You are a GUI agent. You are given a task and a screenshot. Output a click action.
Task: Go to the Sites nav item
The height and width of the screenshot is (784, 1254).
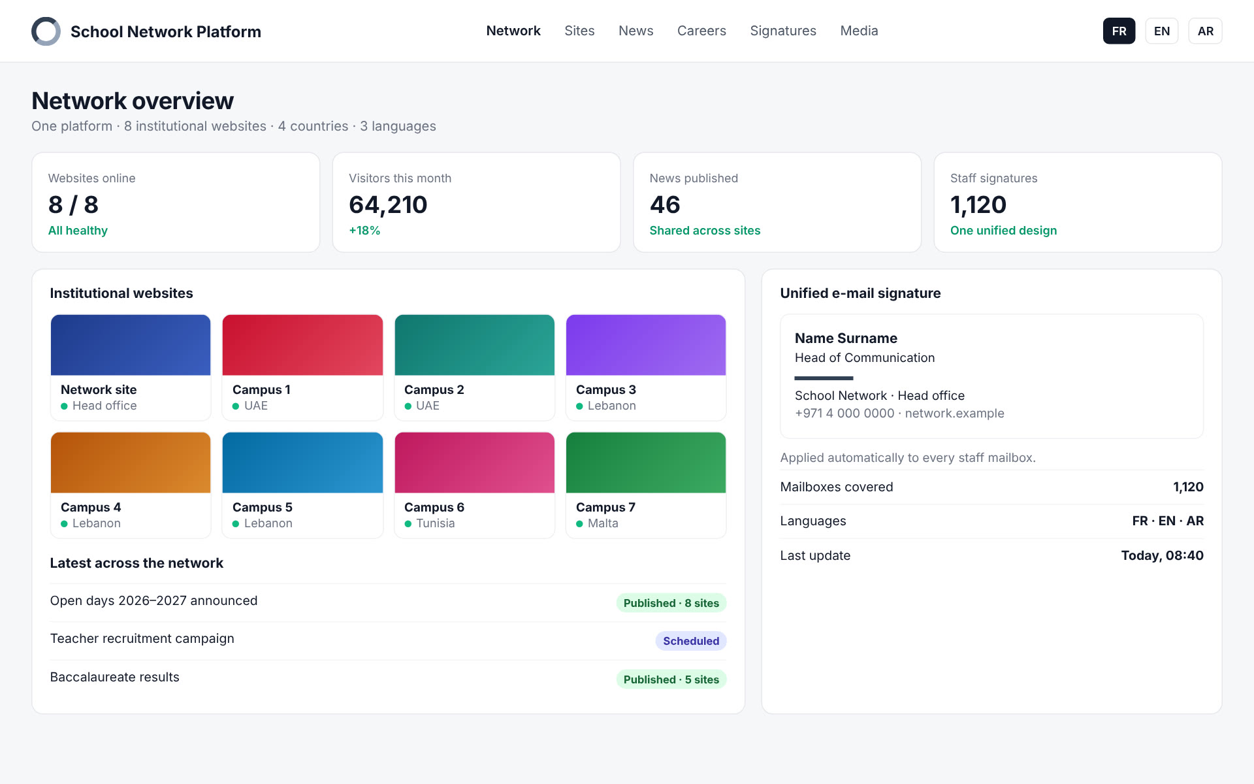click(579, 31)
